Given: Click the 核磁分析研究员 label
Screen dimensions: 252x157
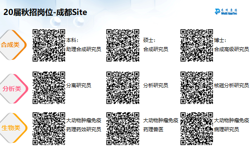Looking at the screenshot, I should pyautogui.click(x=232, y=86).
